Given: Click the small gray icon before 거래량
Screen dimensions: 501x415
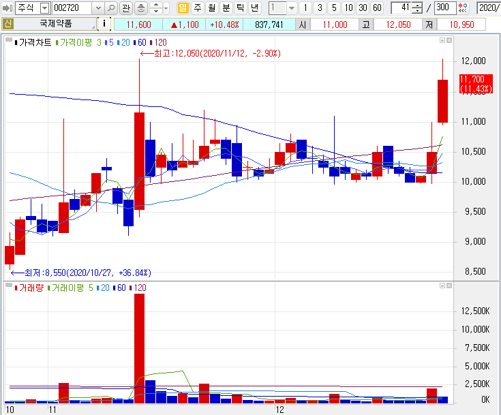Looking at the screenshot, I should (9, 285).
